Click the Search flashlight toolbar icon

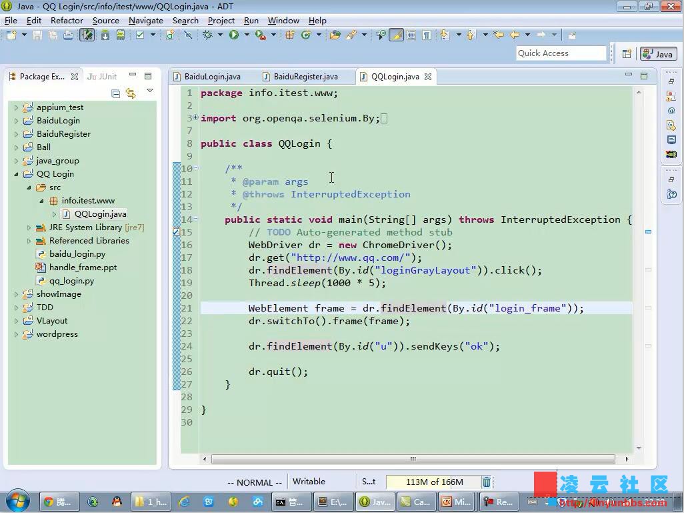351,35
